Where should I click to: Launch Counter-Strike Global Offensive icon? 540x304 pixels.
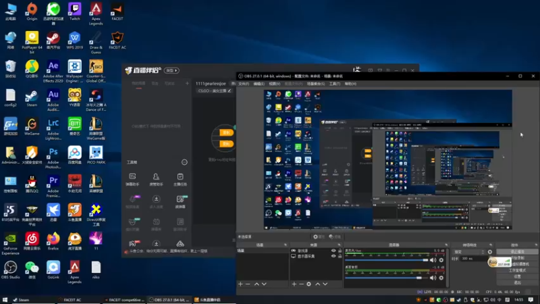(x=96, y=72)
